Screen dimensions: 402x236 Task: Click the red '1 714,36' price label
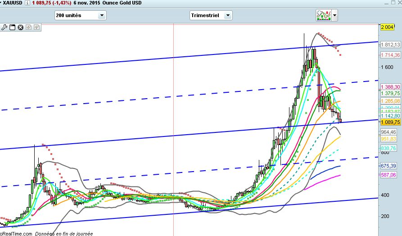click(x=390, y=55)
